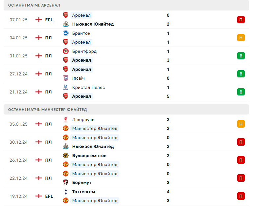The image size is (253, 207).
Task: Click the 'Останні матчі: Арсенал' section header
Action: pyautogui.click(x=34, y=5)
